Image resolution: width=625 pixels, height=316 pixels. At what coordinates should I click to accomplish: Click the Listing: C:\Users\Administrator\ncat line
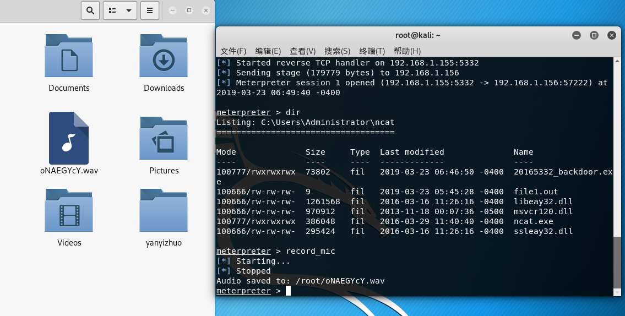click(305, 122)
